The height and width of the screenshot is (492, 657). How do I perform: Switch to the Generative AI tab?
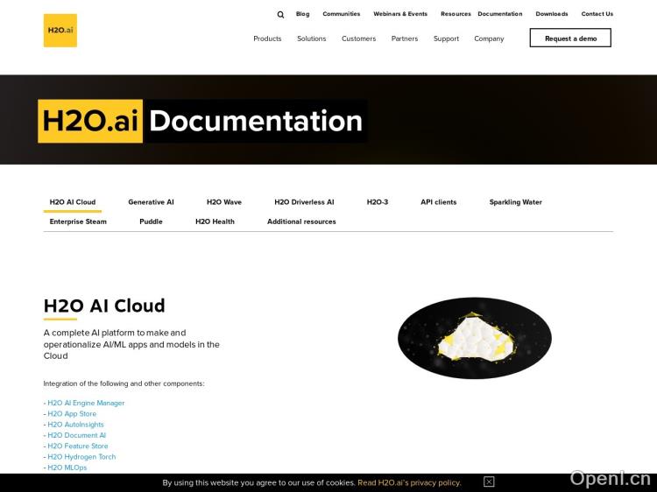[151, 202]
